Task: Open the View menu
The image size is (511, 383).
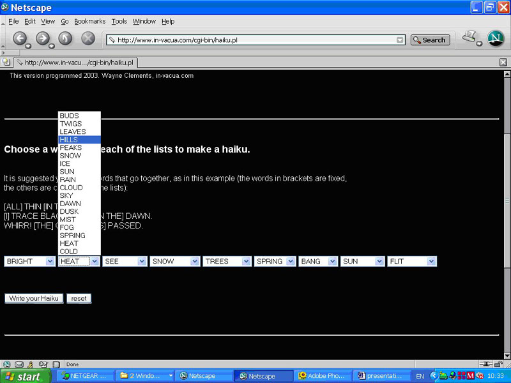Action: tap(48, 22)
